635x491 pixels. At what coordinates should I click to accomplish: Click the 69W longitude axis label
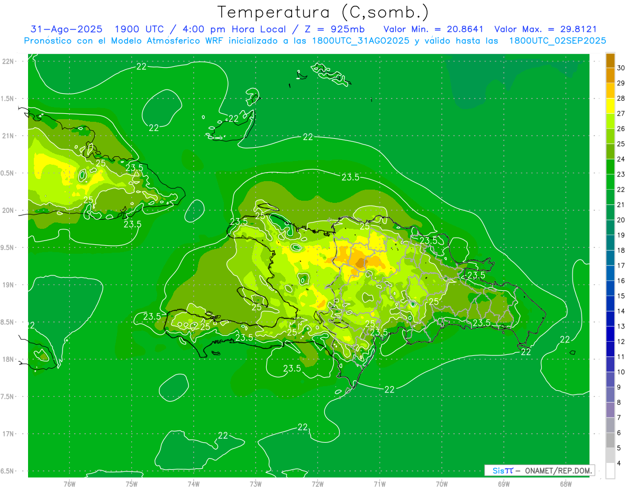504,484
